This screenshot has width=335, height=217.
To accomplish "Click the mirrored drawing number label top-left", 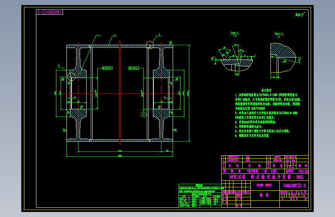I will [x=49, y=12].
